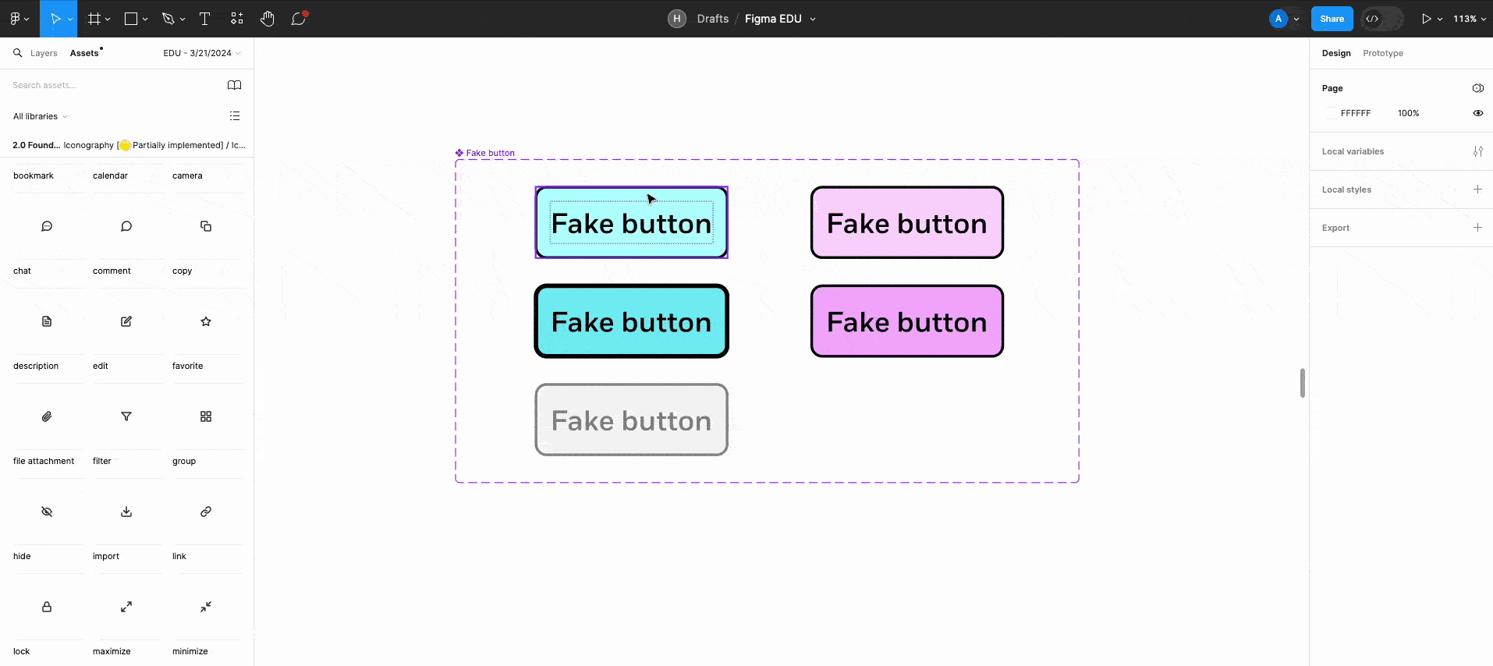Select the Text tool
The width and height of the screenshot is (1493, 666).
pos(205,19)
